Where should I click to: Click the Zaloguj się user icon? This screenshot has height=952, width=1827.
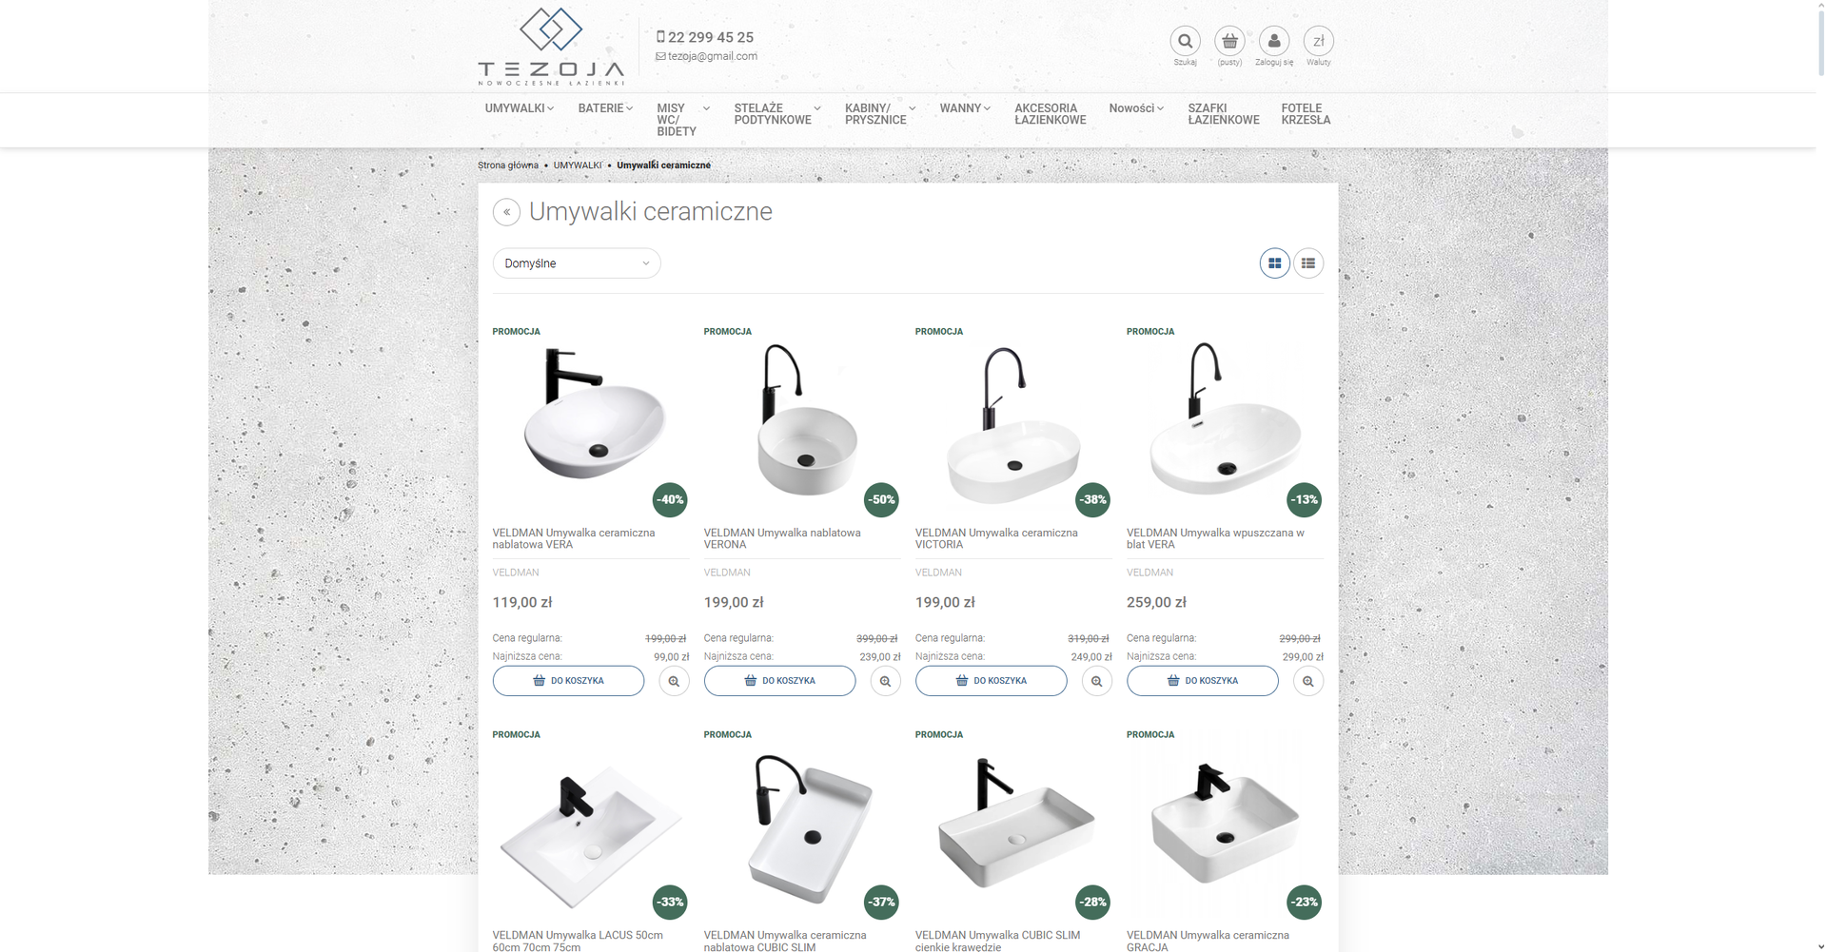[x=1274, y=41]
